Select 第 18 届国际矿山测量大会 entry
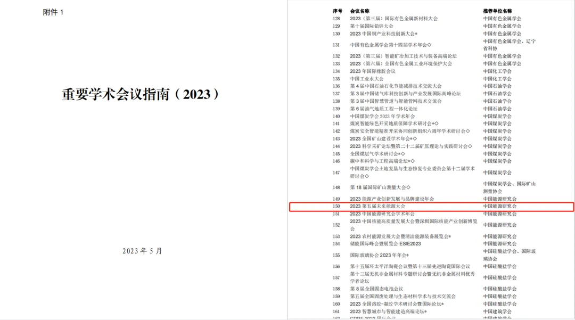This screenshot has width=575, height=320. [380, 187]
